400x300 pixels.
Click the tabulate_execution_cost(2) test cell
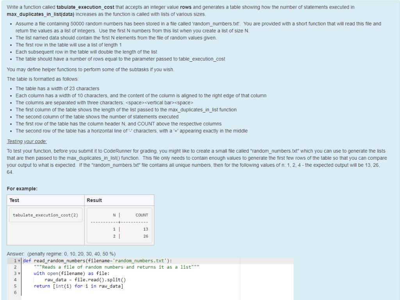[45, 215]
